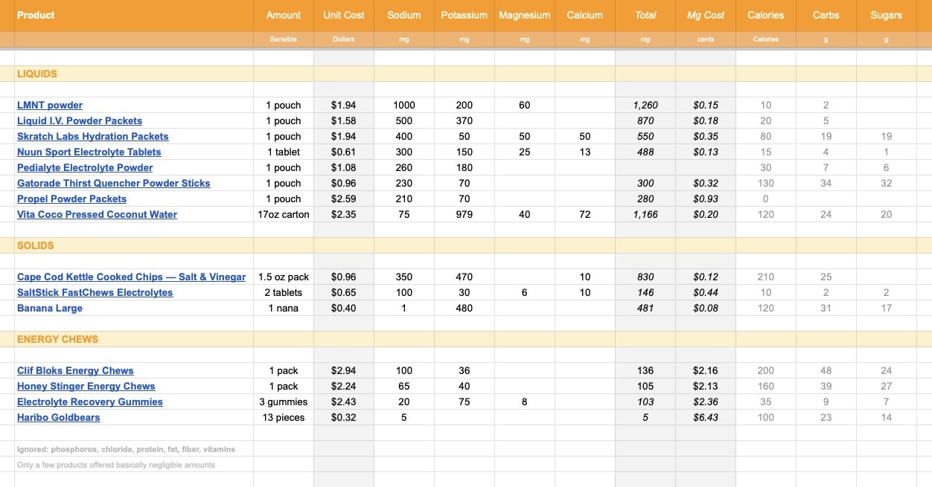
Task: Open Clif Bloks Energy Chews link
Action: point(76,370)
